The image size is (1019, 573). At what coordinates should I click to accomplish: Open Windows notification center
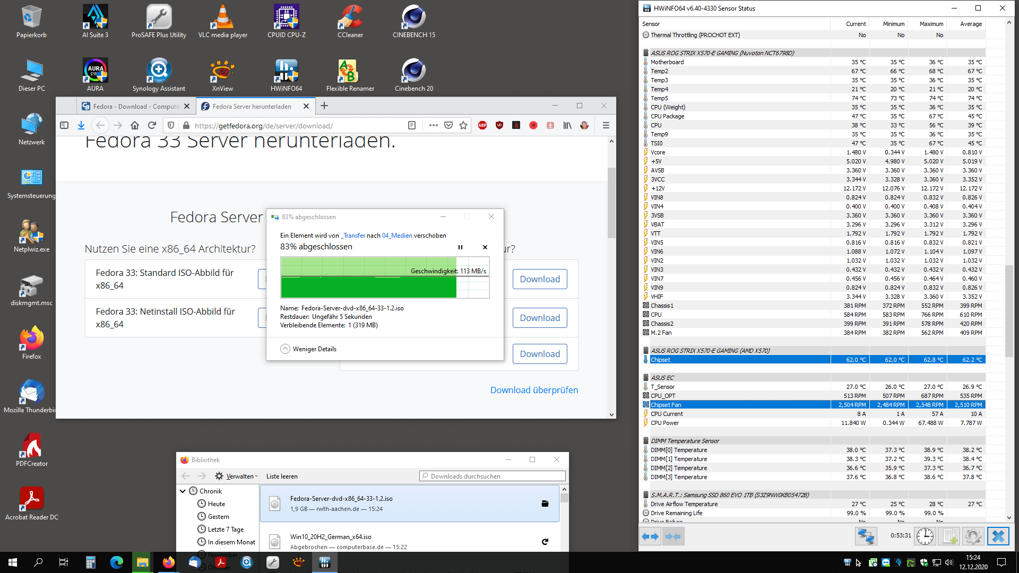[1001, 562]
